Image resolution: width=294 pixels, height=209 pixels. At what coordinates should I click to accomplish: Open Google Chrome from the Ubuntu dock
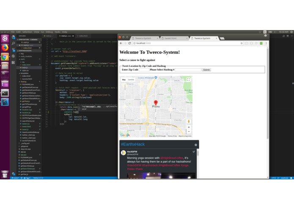point(5,57)
